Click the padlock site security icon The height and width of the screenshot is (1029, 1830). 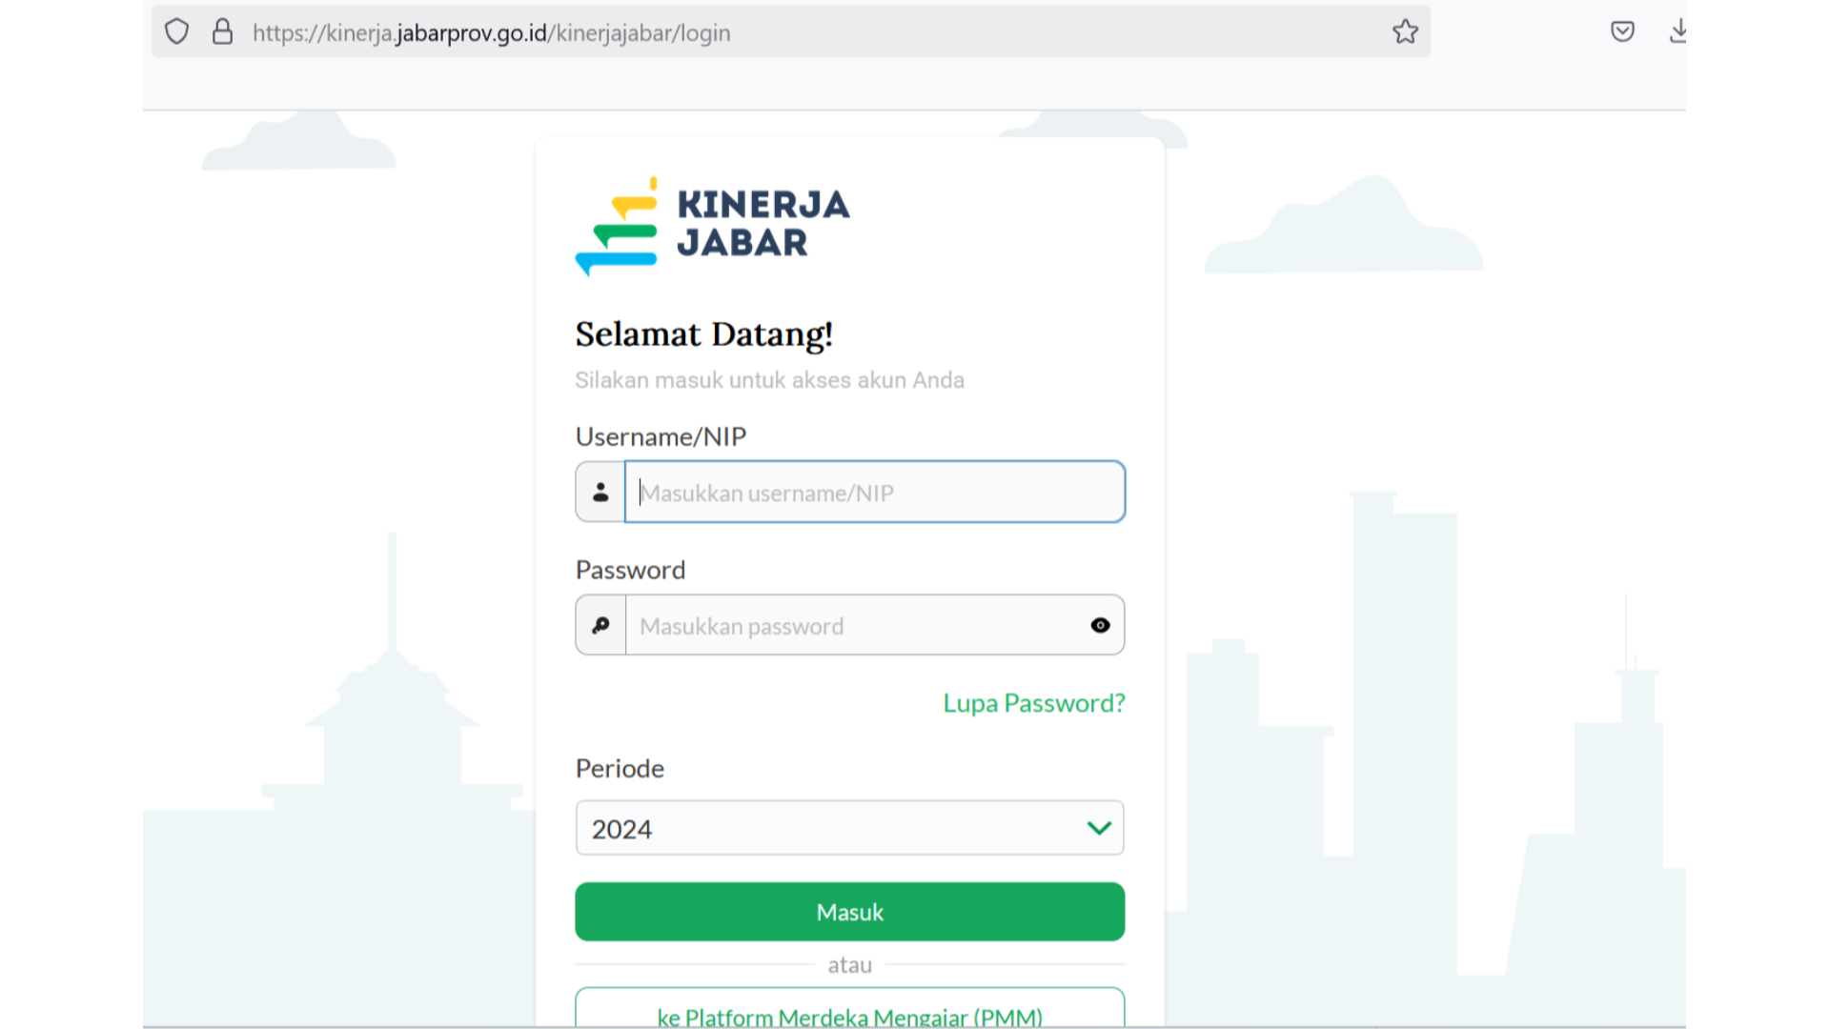click(222, 32)
